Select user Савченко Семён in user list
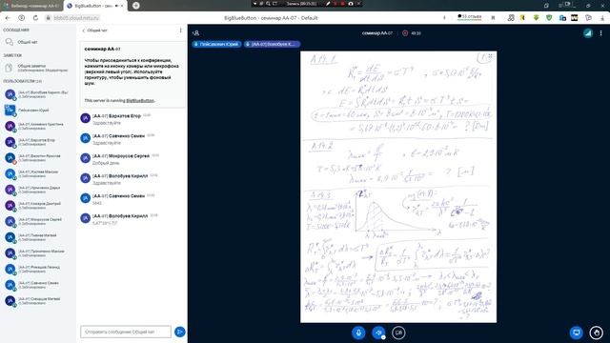610x343 pixels. click(37, 285)
